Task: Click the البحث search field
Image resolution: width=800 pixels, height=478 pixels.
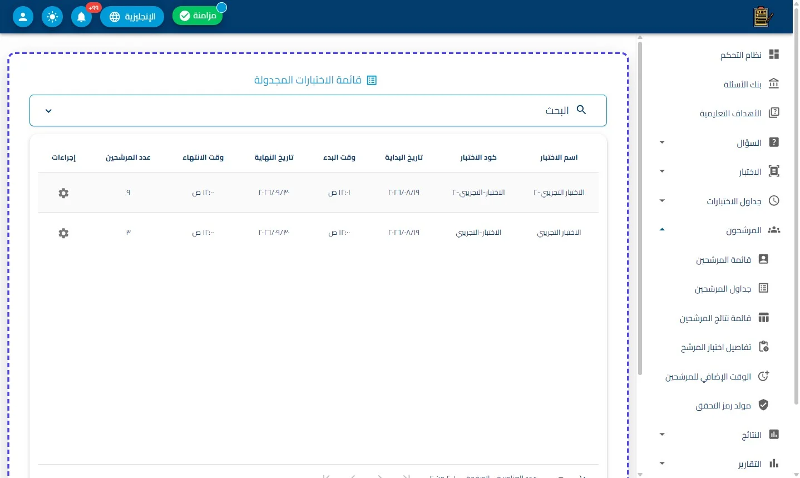Action: (318, 110)
